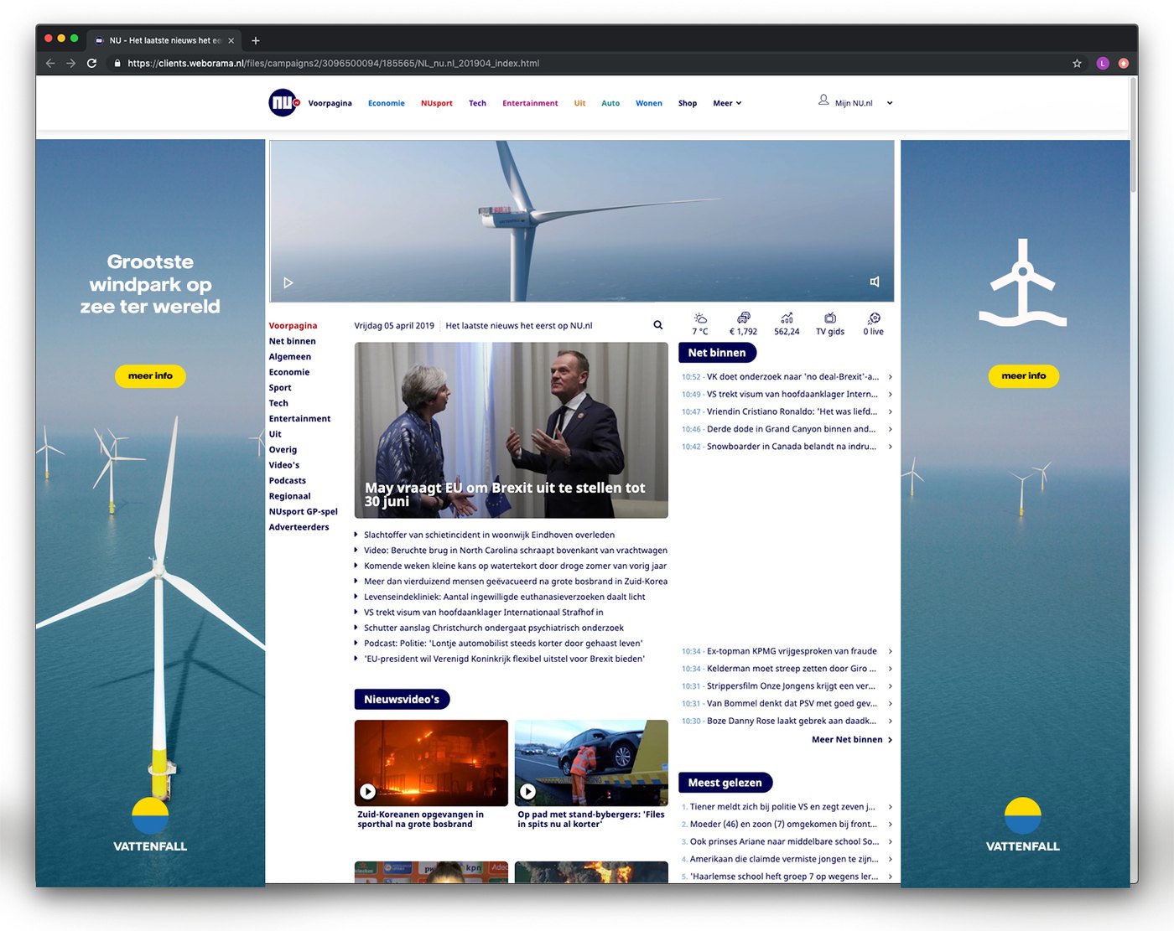Select Economie in top navigation
1174x931 pixels.
tap(387, 103)
